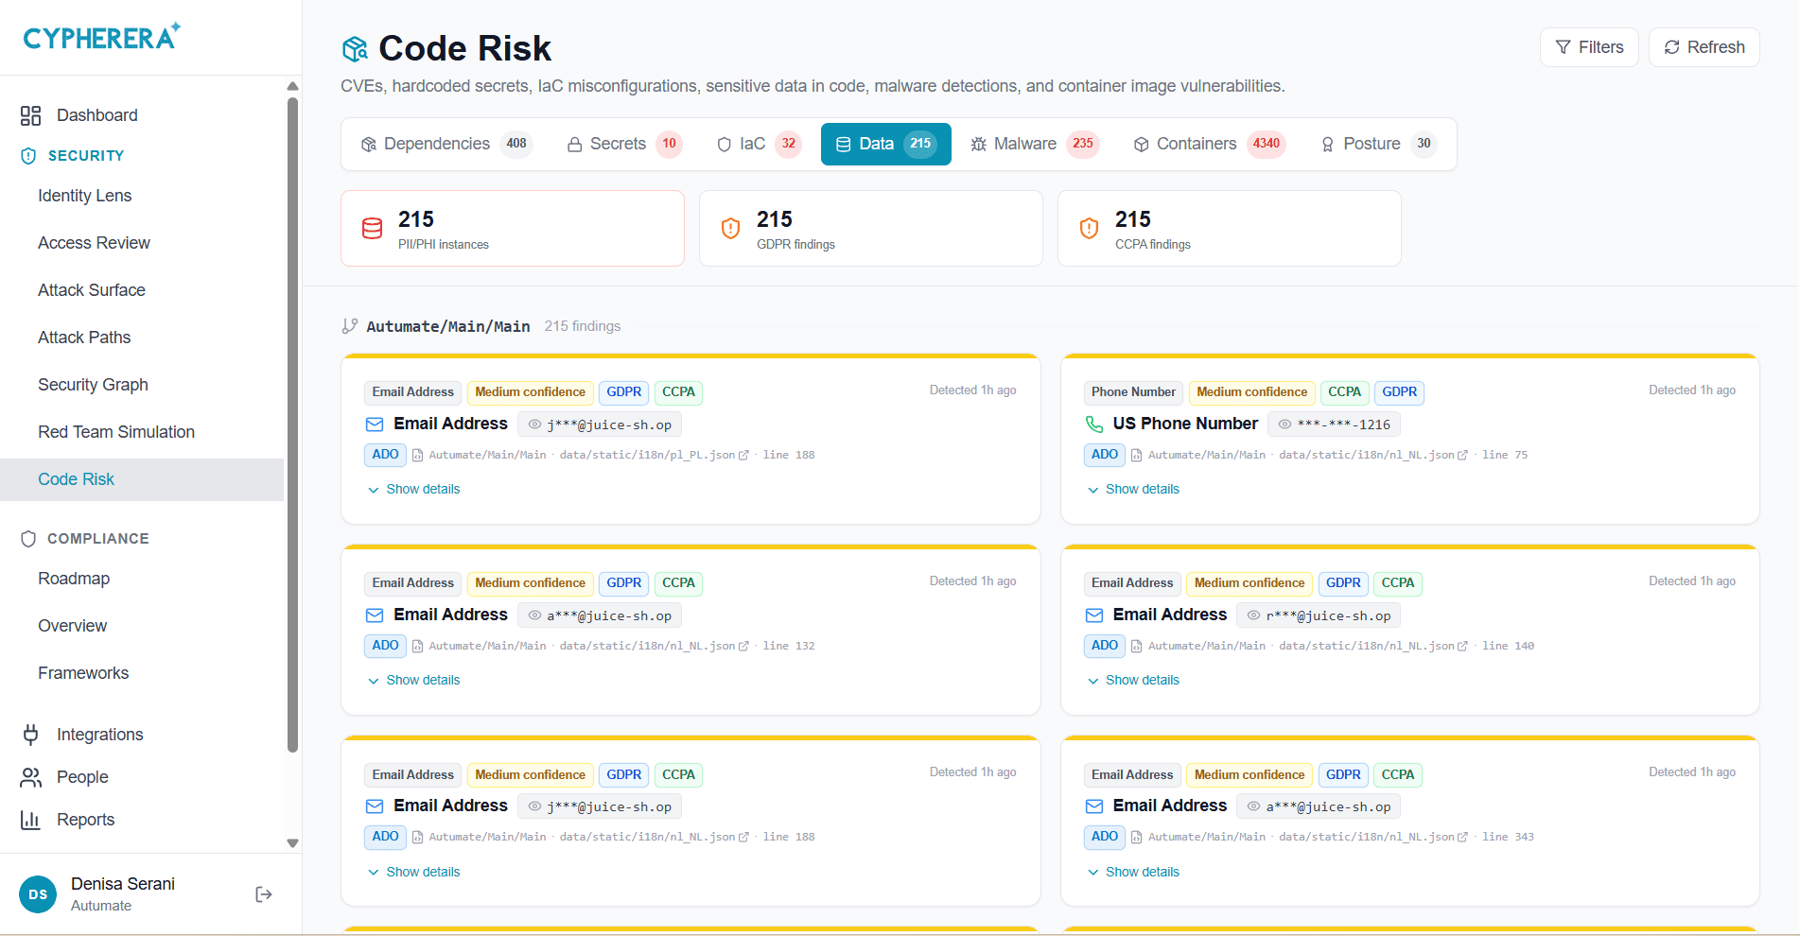Expand Show details for US Phone Number card
Image resolution: width=1800 pixels, height=936 pixels.
[x=1133, y=489]
